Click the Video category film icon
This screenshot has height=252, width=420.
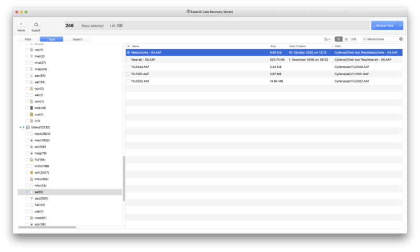tap(28, 127)
